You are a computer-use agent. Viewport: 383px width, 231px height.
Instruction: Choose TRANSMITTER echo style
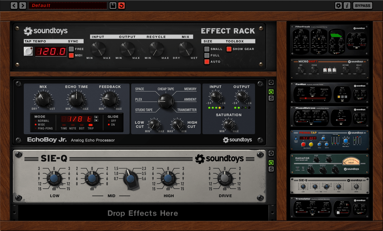point(187,110)
